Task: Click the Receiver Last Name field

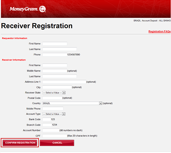Action: coord(59,76)
